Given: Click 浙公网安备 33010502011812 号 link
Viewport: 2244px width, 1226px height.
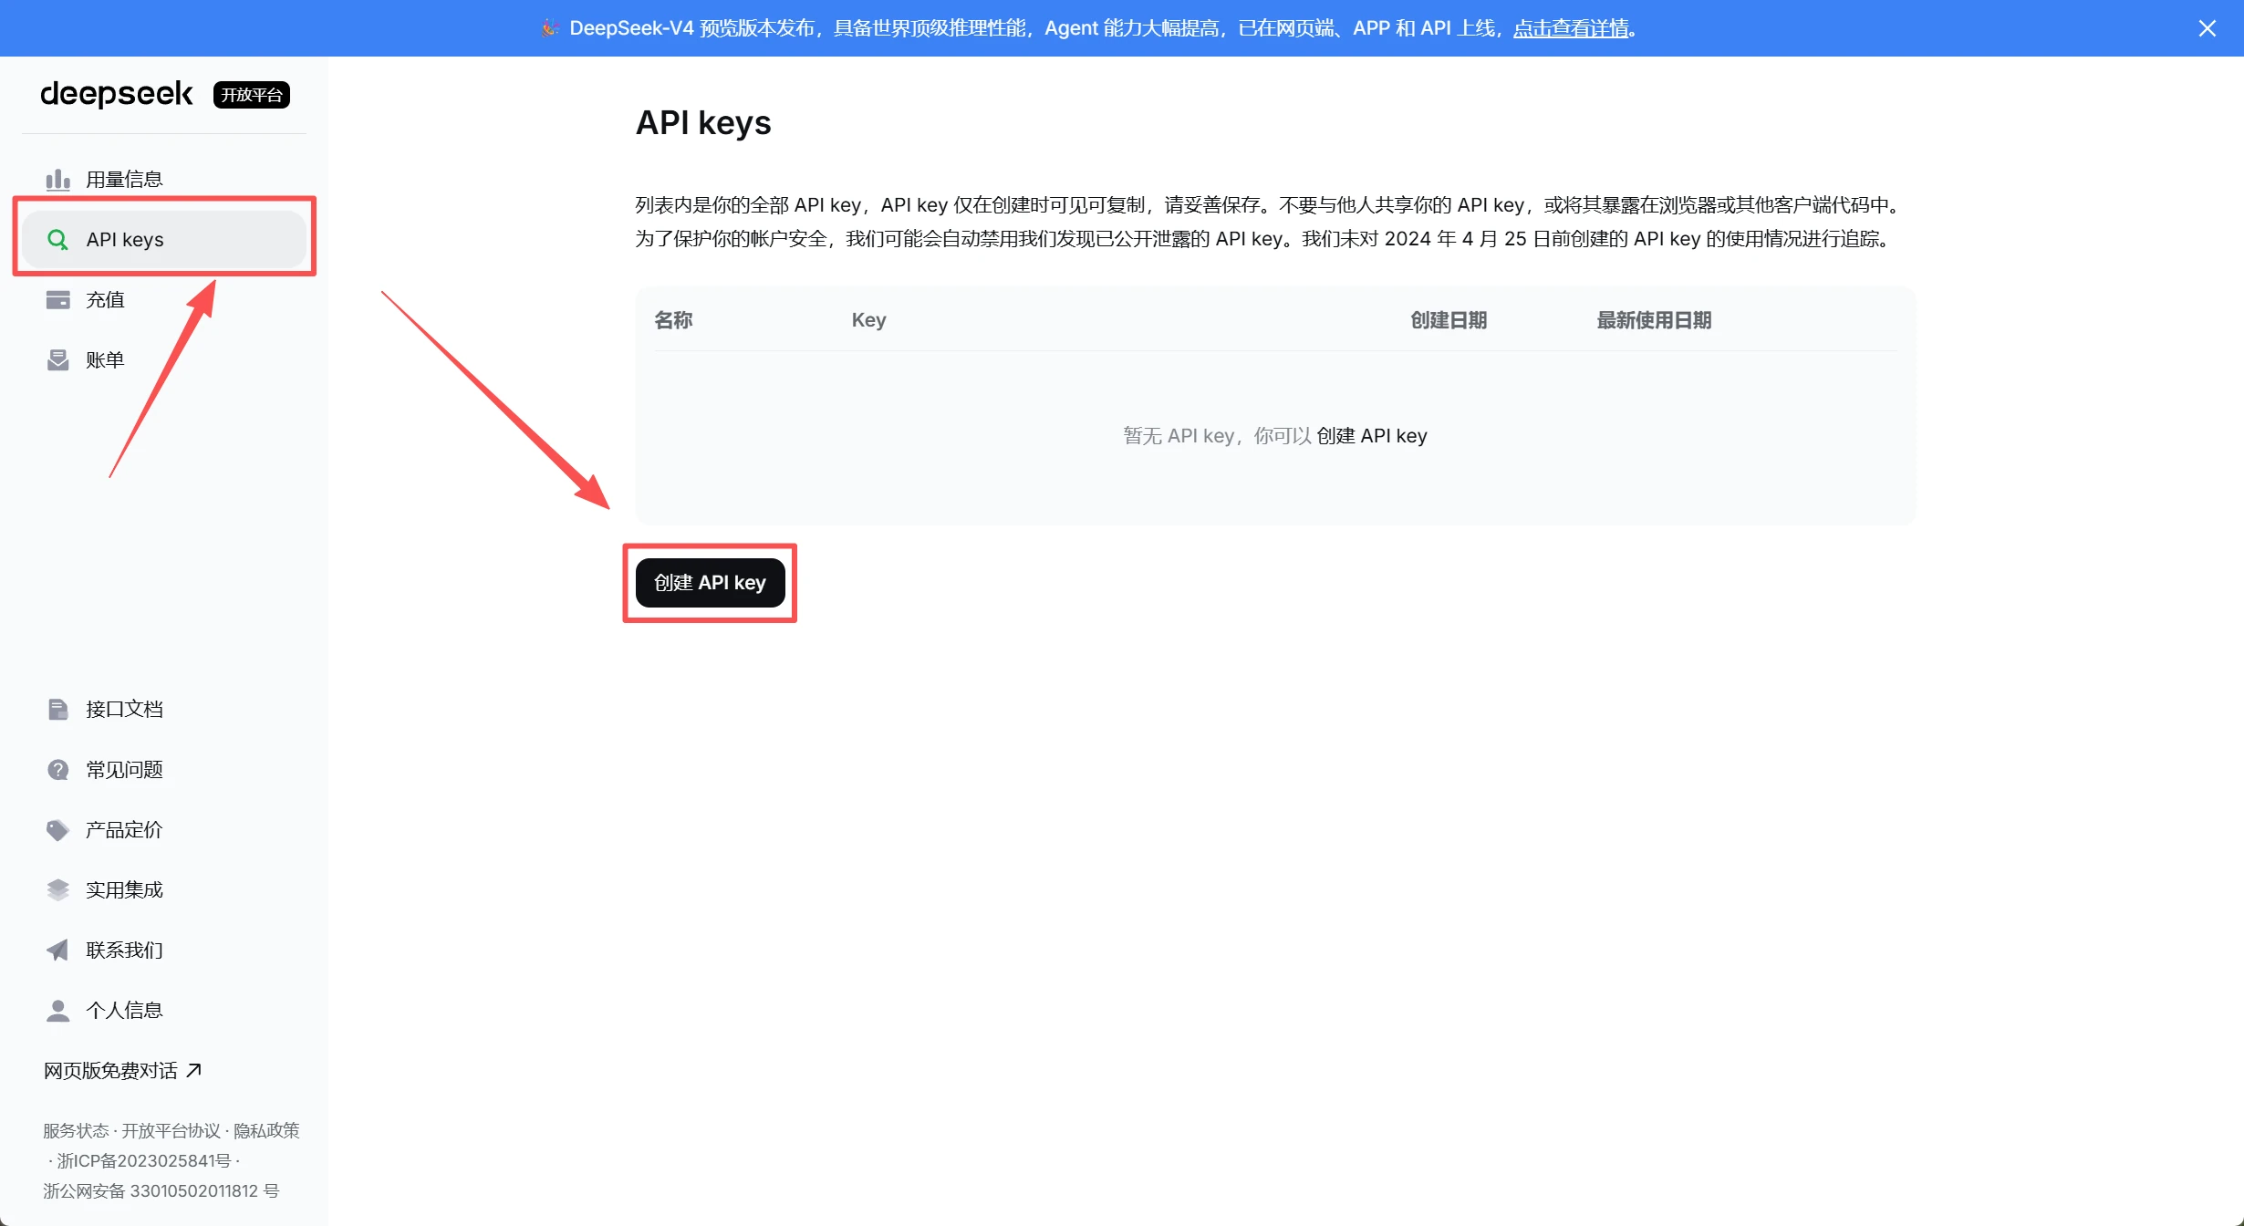Looking at the screenshot, I should pyautogui.click(x=161, y=1190).
